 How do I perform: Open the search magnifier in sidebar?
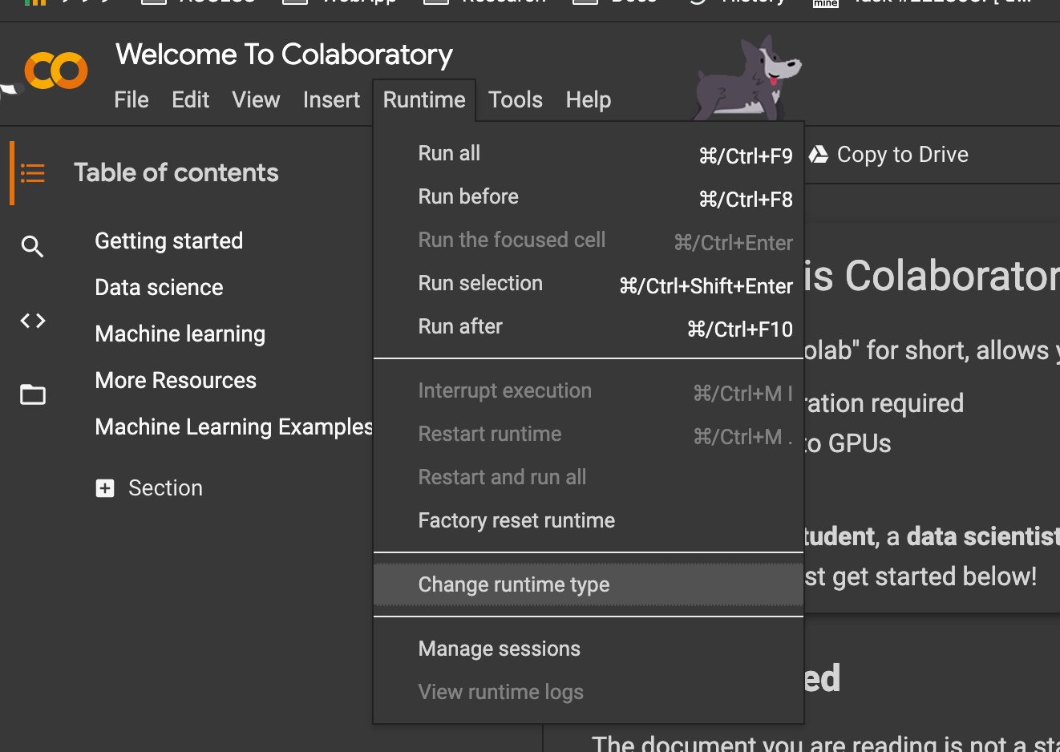32,246
